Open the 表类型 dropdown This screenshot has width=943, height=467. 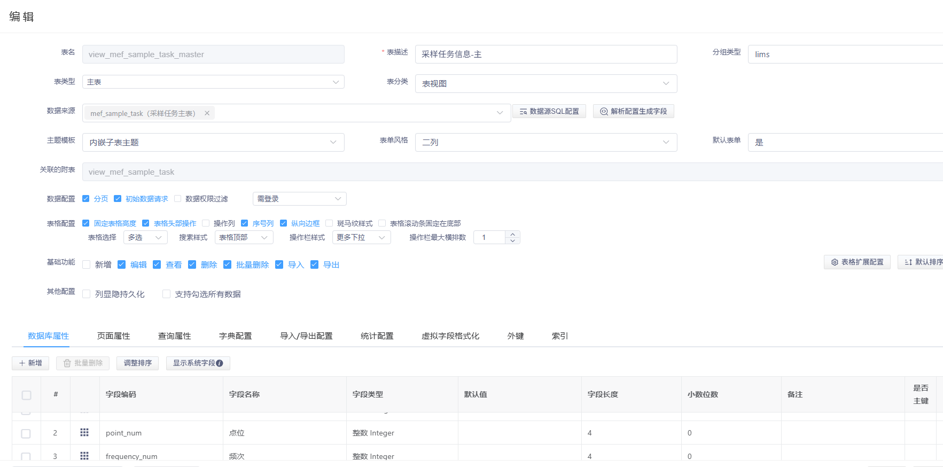tap(213, 82)
